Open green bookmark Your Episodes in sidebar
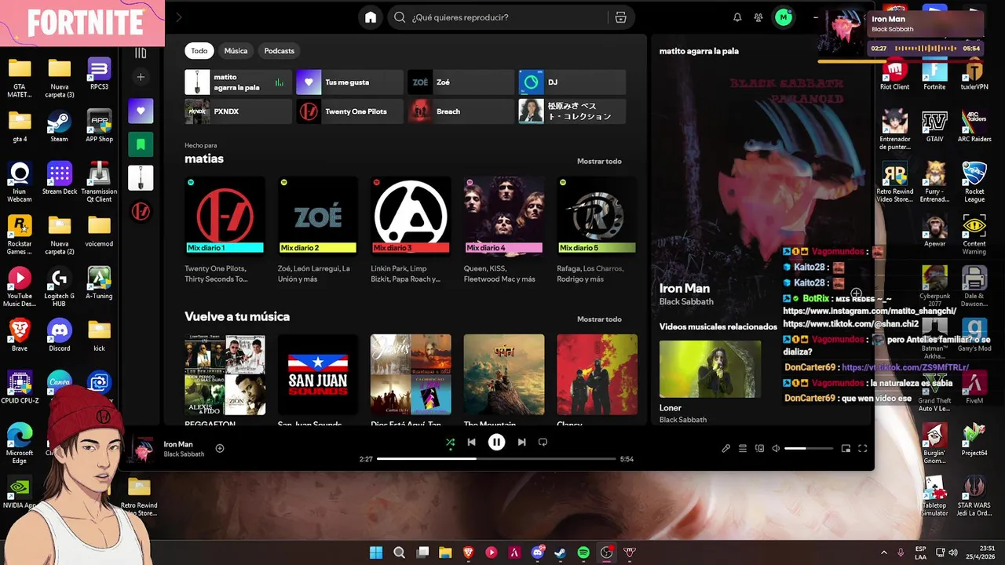Viewport: 1005px width, 565px height. [141, 144]
